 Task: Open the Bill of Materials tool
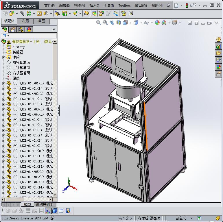(x=94, y=14)
